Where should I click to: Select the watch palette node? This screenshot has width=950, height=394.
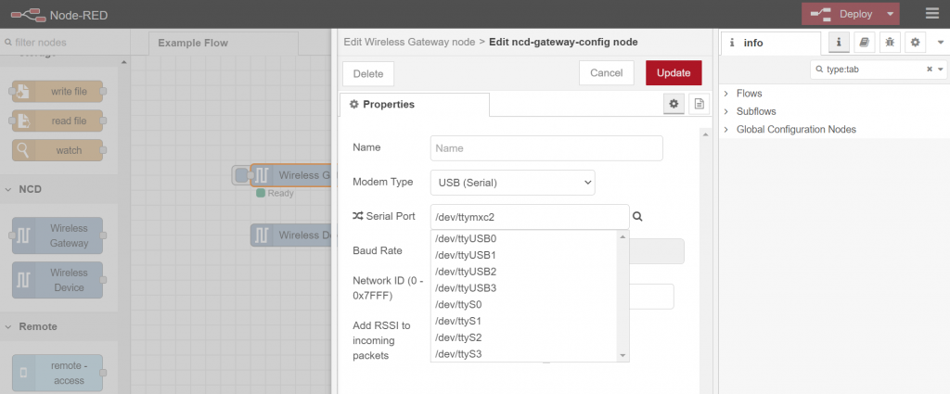[58, 150]
